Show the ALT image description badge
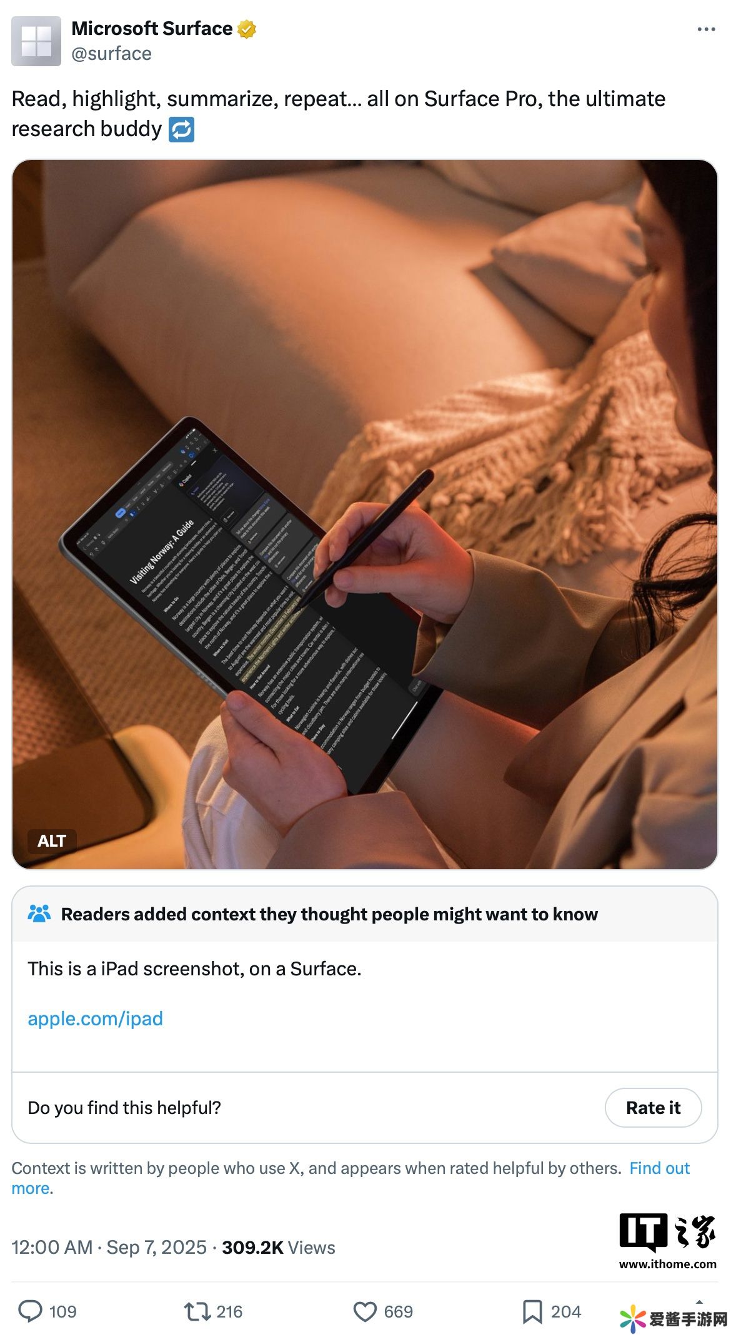Viewport: 736px width, 1335px height. click(52, 841)
